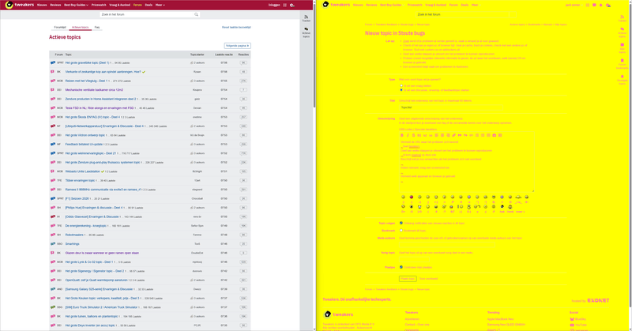Click the Italic editor button
The width and height of the screenshot is (632, 331).
(408, 135)
